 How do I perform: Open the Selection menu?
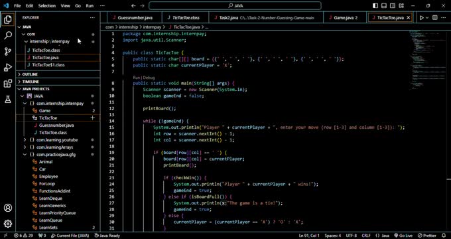(x=47, y=6)
